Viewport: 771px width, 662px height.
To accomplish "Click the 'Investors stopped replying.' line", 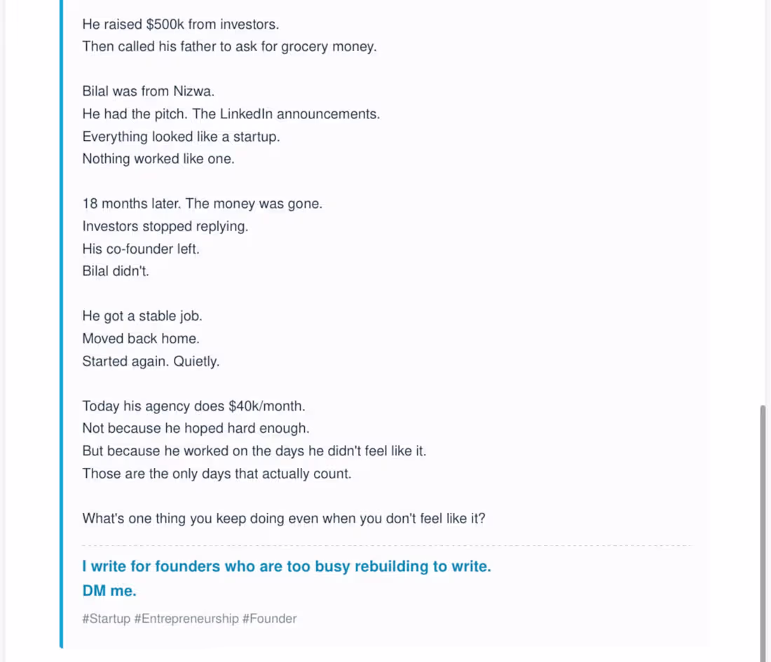I will pyautogui.click(x=165, y=226).
